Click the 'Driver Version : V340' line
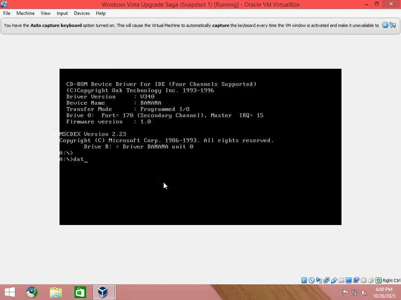The height and width of the screenshot is (300, 401). [x=110, y=97]
